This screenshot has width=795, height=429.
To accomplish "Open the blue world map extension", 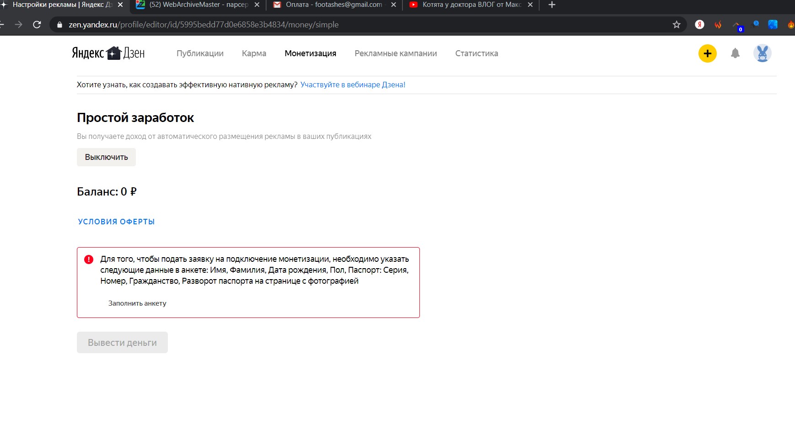I will tap(773, 25).
